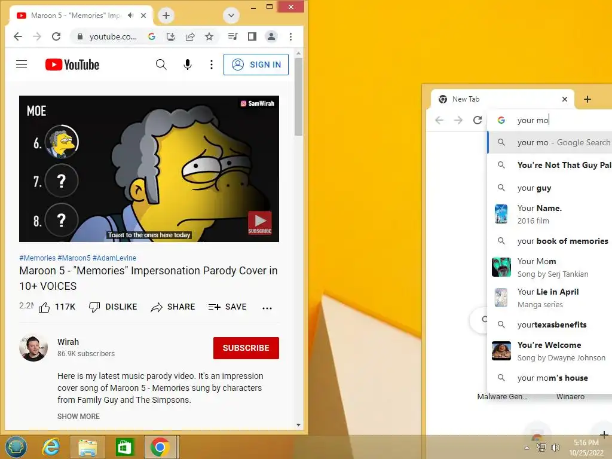Select 'You're Not That Guy Pal' suggestion
Viewport: 612px width, 459px height.
(550, 165)
